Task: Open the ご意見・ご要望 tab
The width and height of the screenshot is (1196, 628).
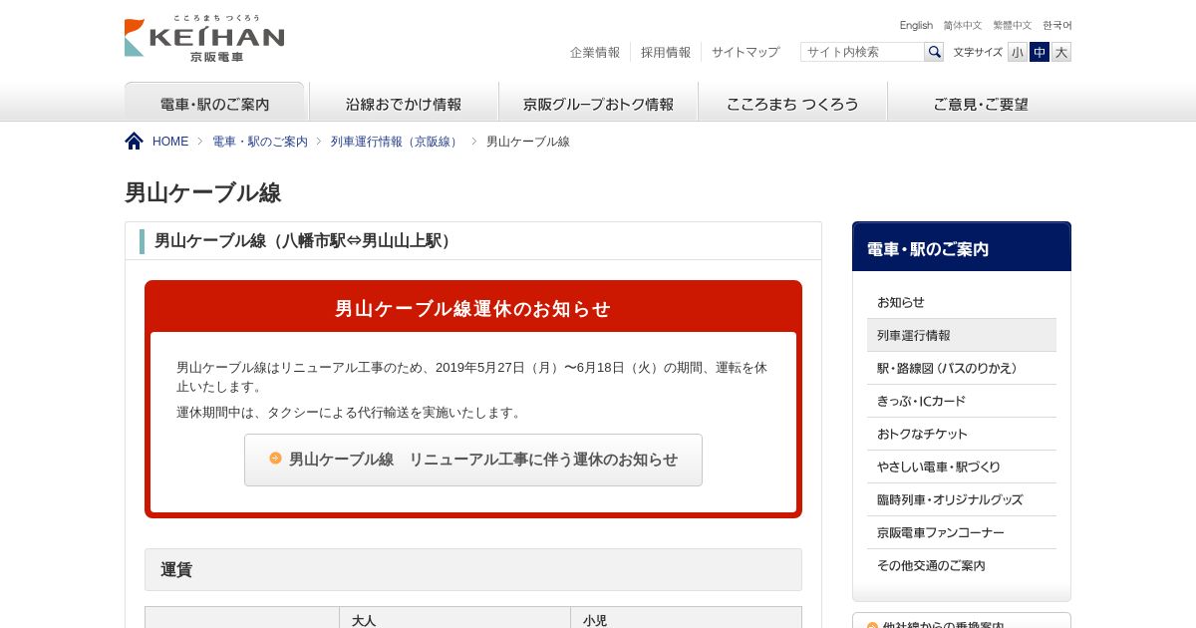Action: click(x=980, y=103)
